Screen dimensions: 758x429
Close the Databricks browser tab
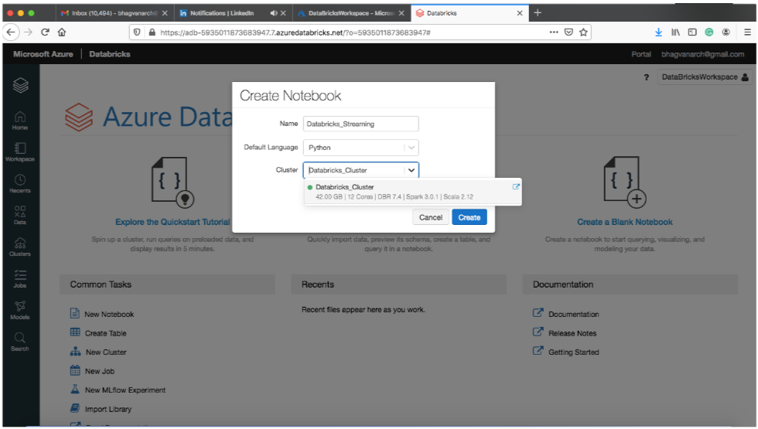(520, 13)
